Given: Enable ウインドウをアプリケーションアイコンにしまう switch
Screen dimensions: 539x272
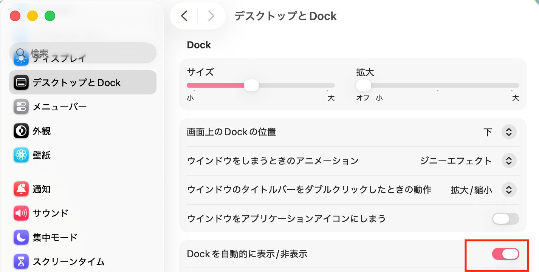Looking at the screenshot, I should [x=505, y=218].
